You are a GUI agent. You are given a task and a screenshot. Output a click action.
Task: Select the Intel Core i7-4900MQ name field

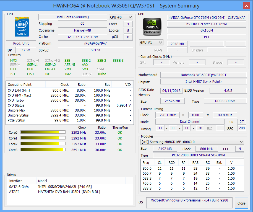73,17
